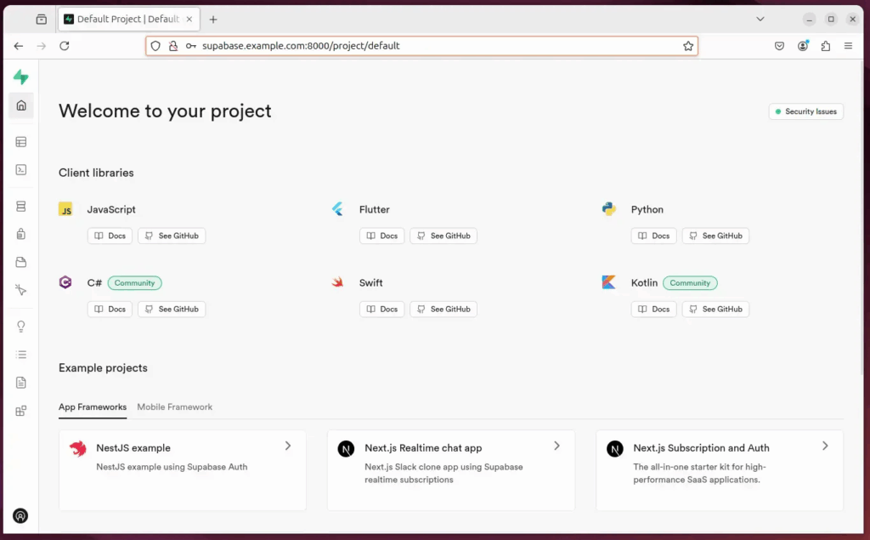Open the NestJS example card title
This screenshot has height=540, width=870.
pyautogui.click(x=133, y=448)
